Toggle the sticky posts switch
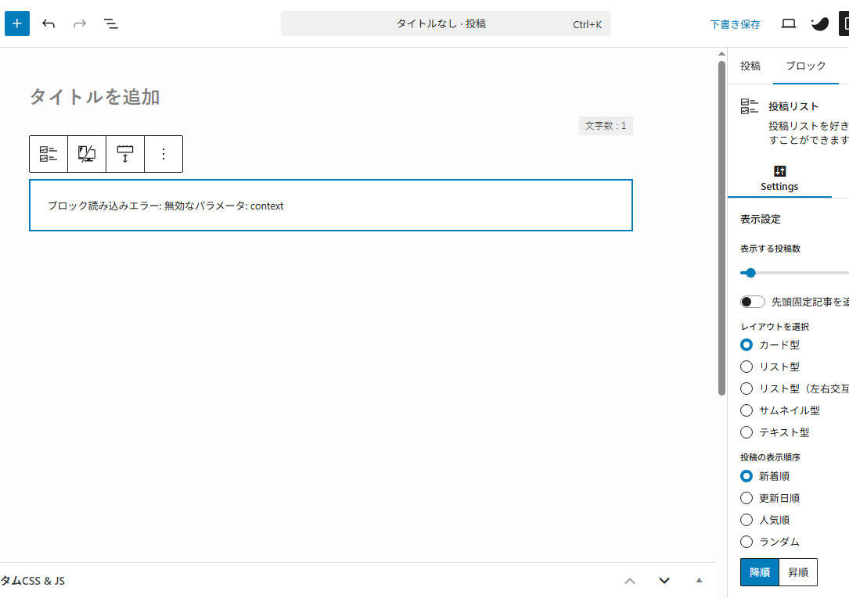849x598 pixels. click(753, 302)
